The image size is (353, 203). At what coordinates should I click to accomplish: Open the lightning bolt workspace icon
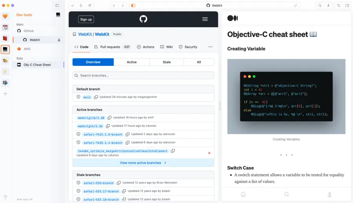point(5,72)
